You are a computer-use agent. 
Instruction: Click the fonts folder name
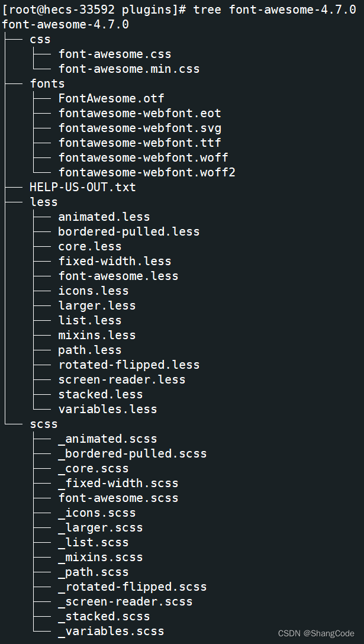point(47,83)
